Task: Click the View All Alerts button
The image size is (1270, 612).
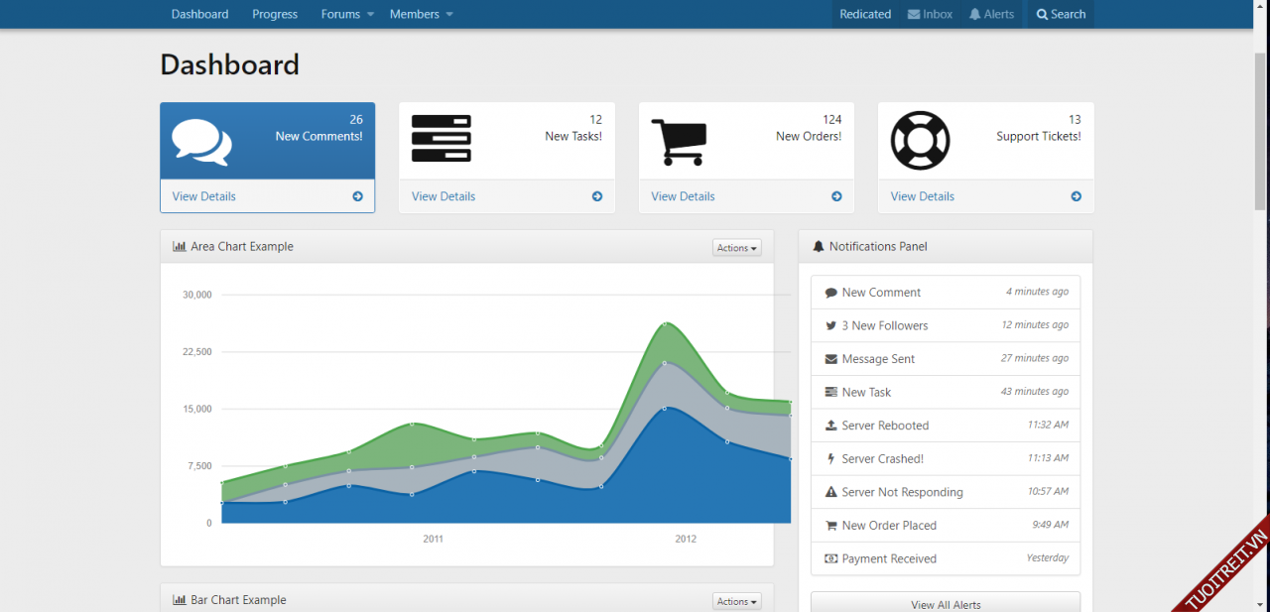Action: [x=946, y=604]
